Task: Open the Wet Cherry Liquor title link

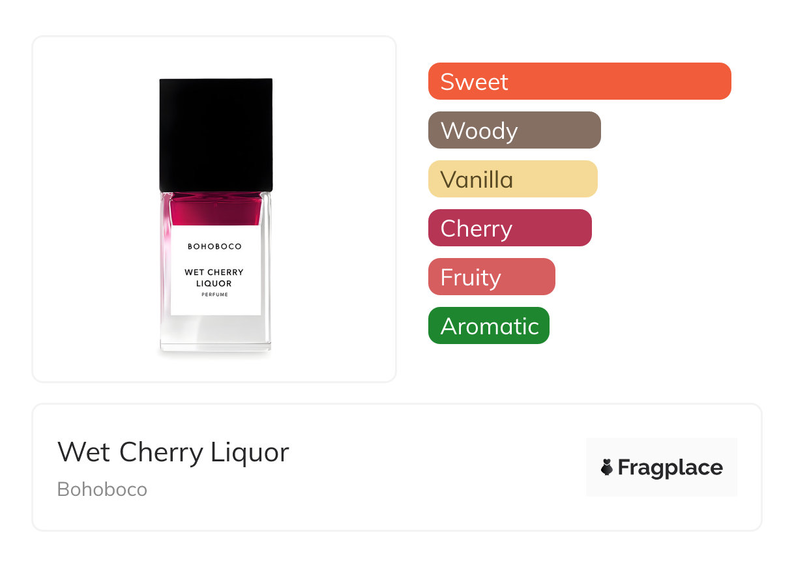Action: coord(173,452)
